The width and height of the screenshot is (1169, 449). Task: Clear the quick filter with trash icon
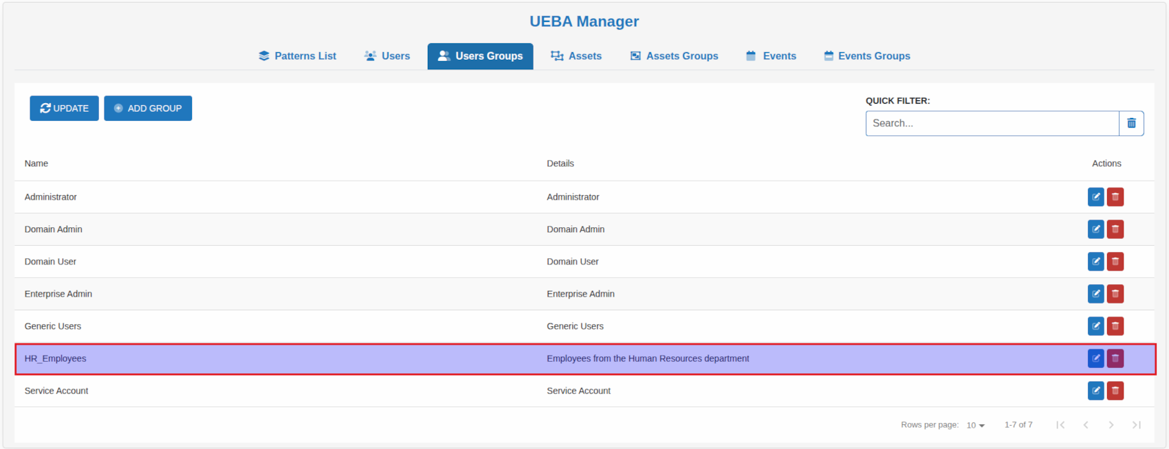tap(1131, 124)
